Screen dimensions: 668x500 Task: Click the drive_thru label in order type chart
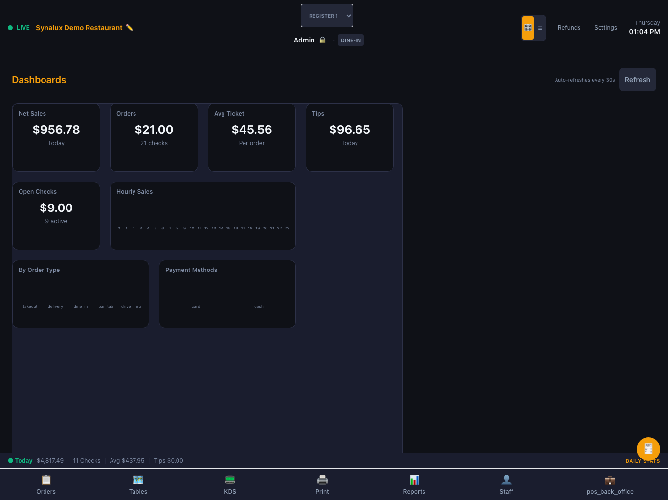(131, 306)
